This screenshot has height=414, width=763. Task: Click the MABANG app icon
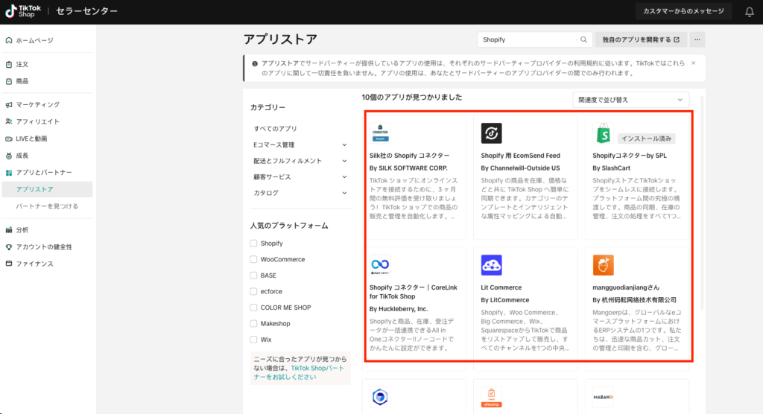pyautogui.click(x=603, y=397)
